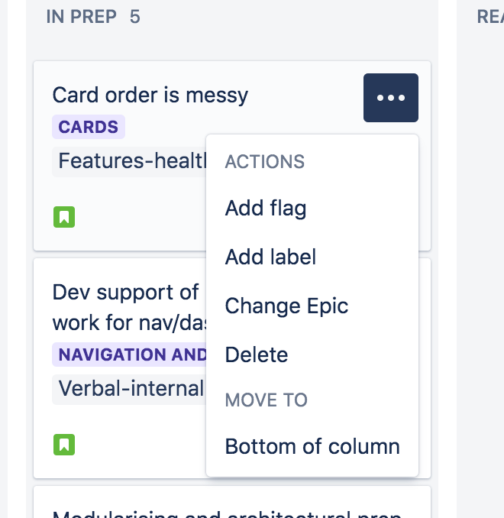The height and width of the screenshot is (518, 504).
Task: Click the partially visible REA column header
Action: pyautogui.click(x=490, y=17)
